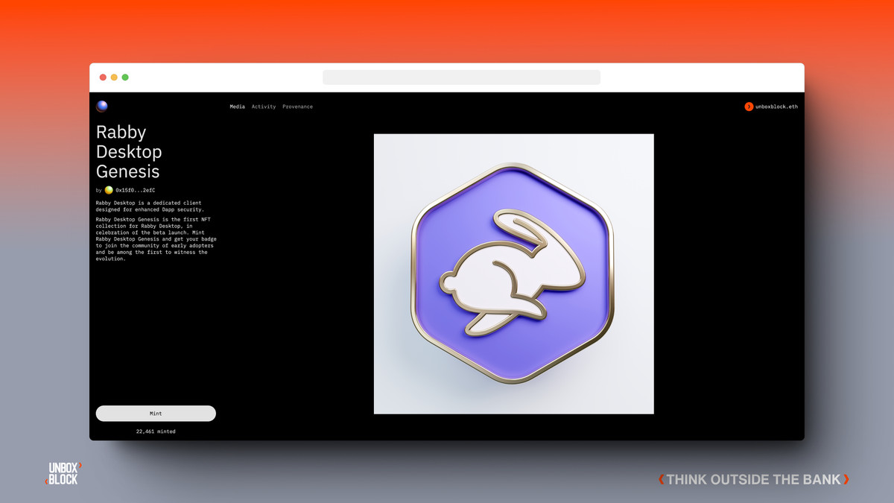Close the browser window with red button
894x503 pixels.
pos(103,77)
